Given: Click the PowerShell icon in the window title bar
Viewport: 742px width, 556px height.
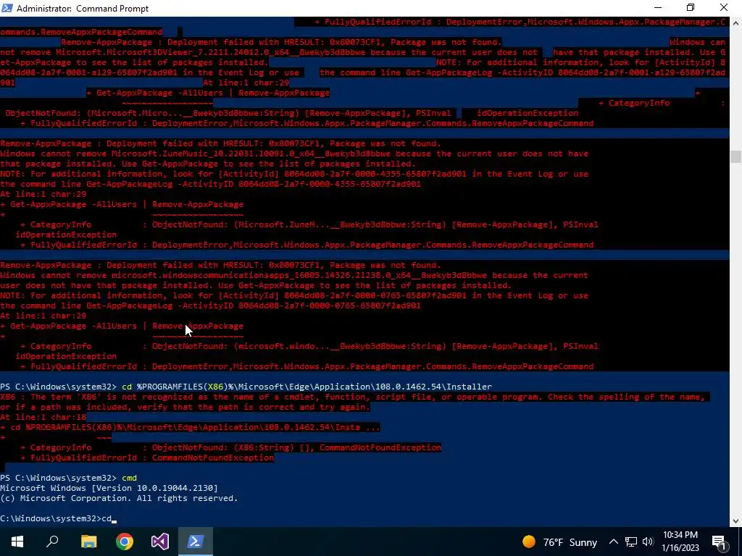Looking at the screenshot, I should point(7,8).
